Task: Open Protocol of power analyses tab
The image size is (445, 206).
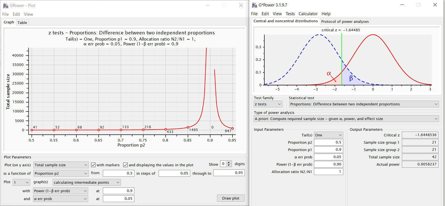Action: click(x=345, y=21)
